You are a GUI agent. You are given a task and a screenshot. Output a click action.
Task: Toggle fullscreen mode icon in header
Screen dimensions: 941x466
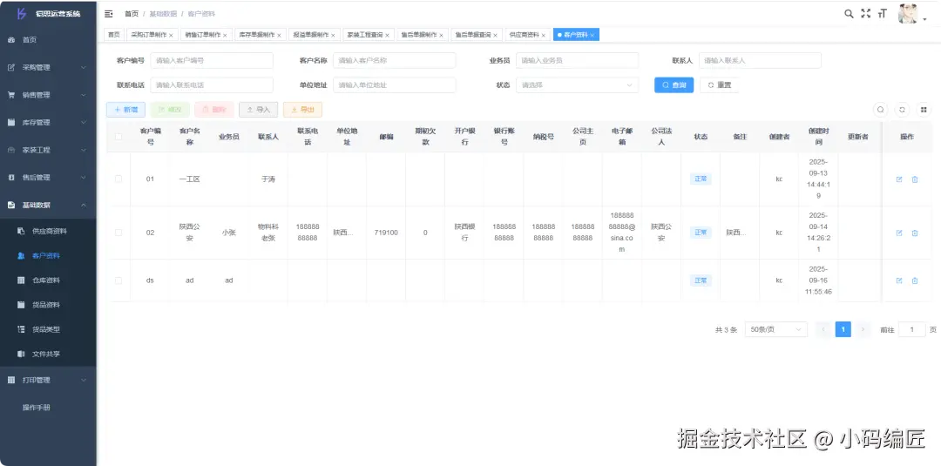pyautogui.click(x=865, y=13)
